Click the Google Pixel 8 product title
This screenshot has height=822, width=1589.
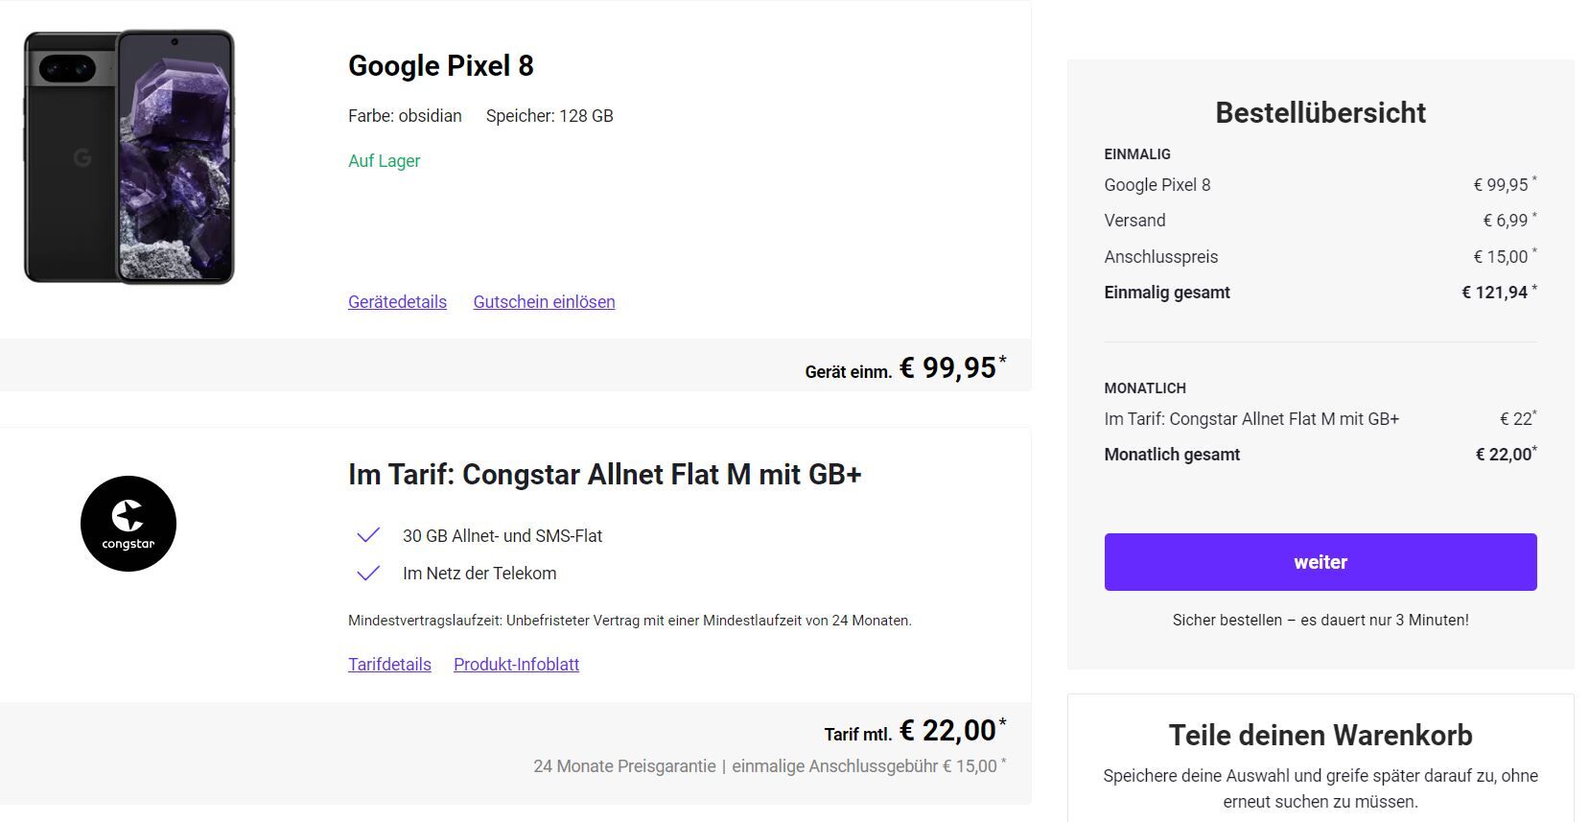point(441,66)
